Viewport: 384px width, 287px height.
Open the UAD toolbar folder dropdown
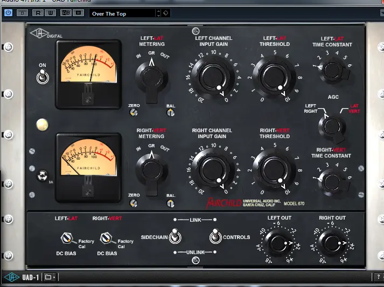point(50,277)
